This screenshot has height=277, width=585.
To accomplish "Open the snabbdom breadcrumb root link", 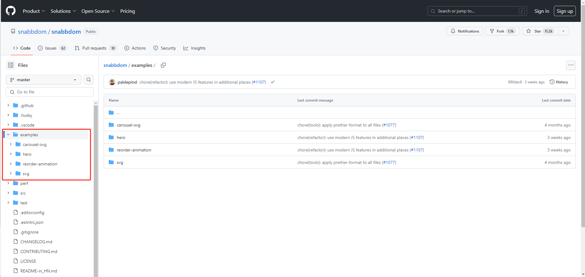I will coord(115,65).
